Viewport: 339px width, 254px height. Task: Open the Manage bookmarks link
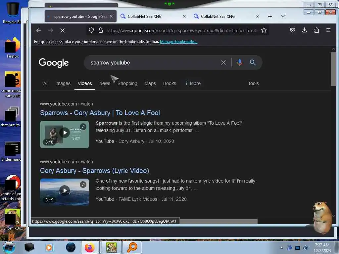tap(178, 42)
